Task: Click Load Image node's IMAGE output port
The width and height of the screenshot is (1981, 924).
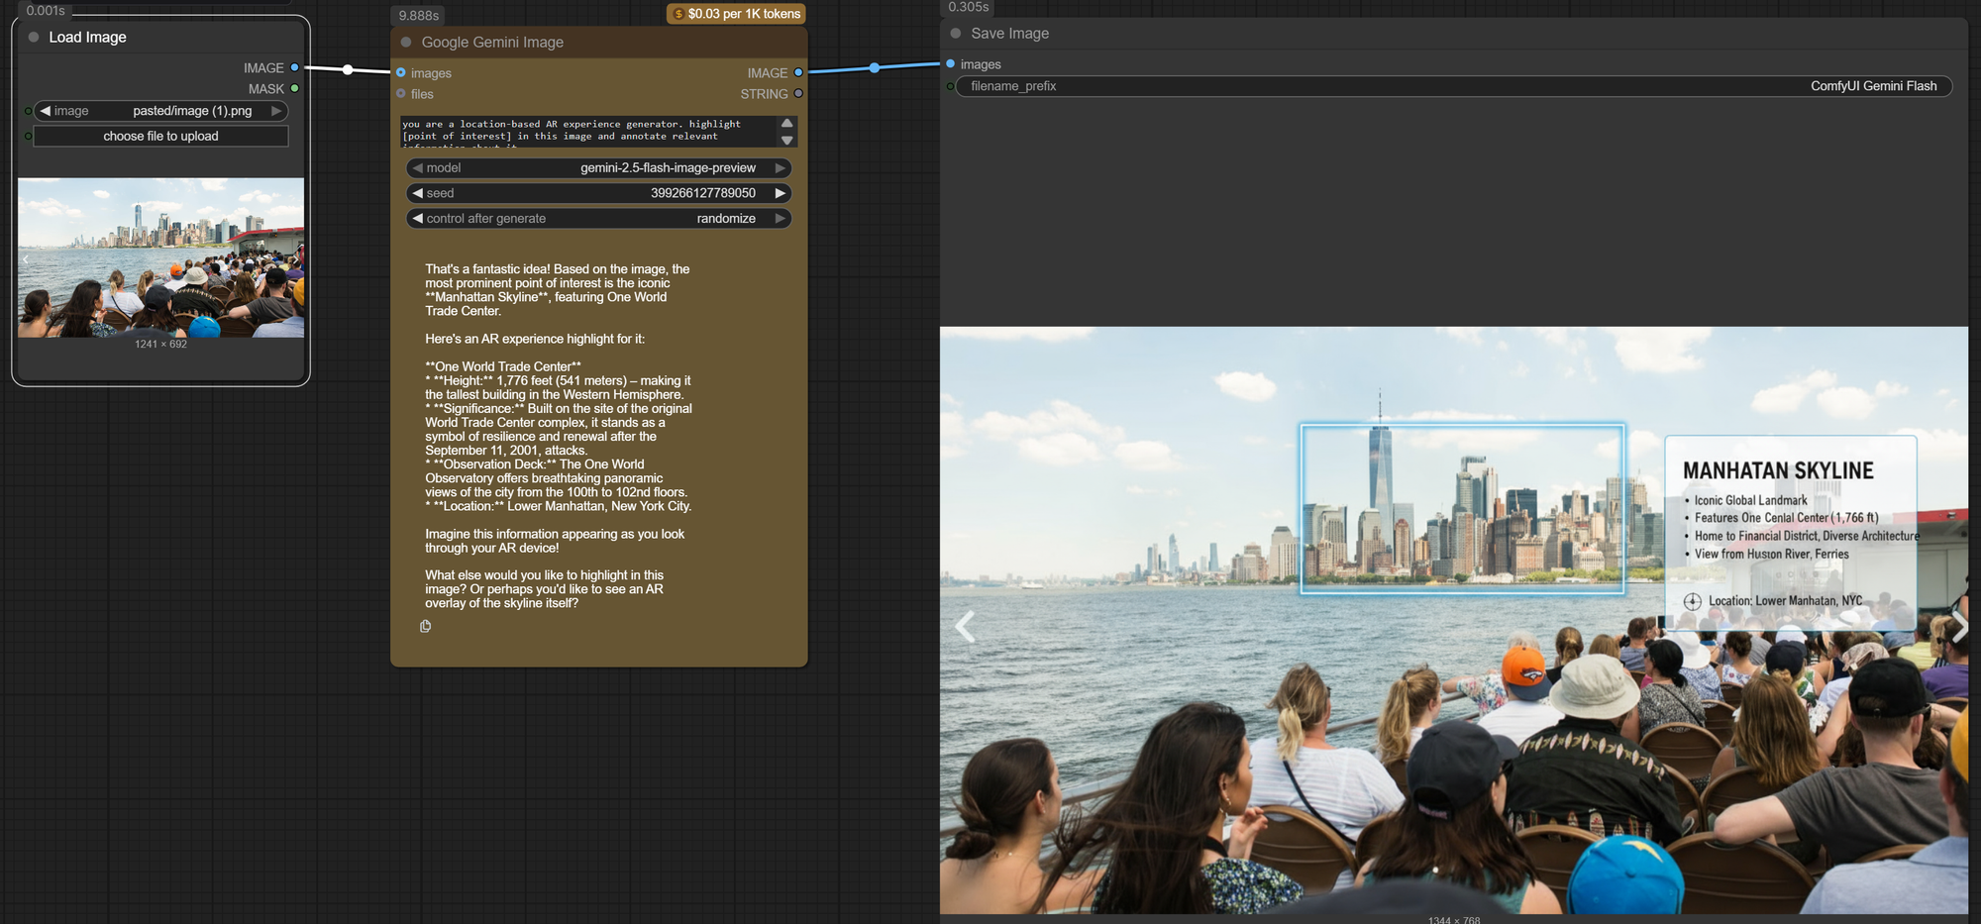Action: [294, 67]
